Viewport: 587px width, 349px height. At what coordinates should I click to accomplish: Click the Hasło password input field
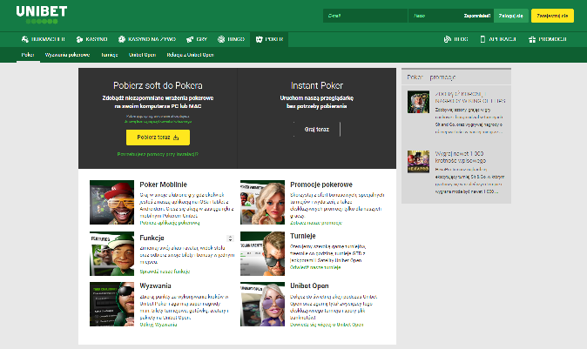click(435, 16)
